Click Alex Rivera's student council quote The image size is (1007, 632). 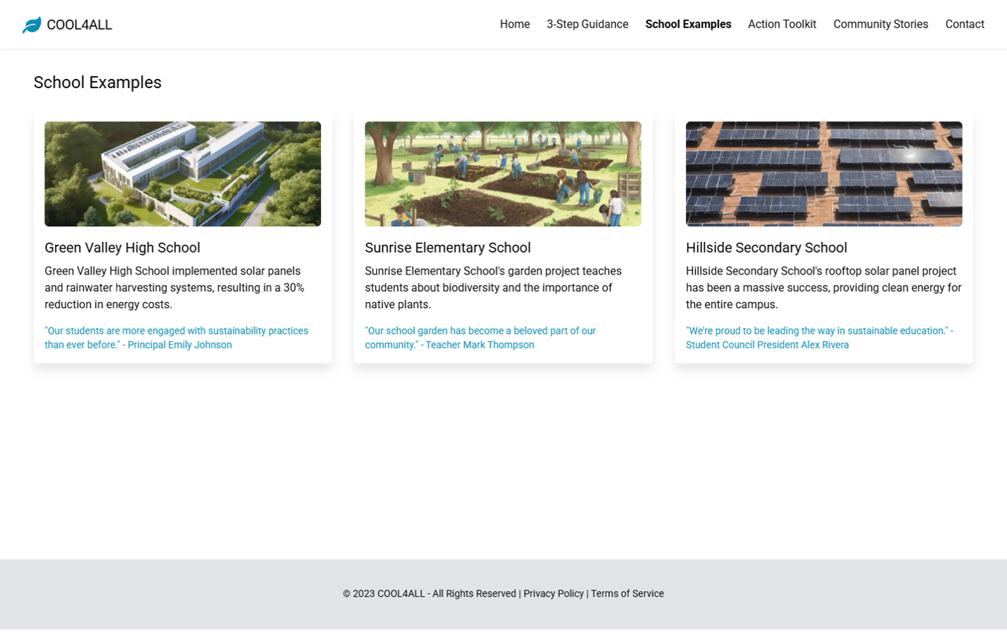[819, 338]
